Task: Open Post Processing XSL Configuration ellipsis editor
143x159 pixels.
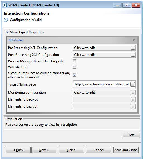Action: coord(133,55)
